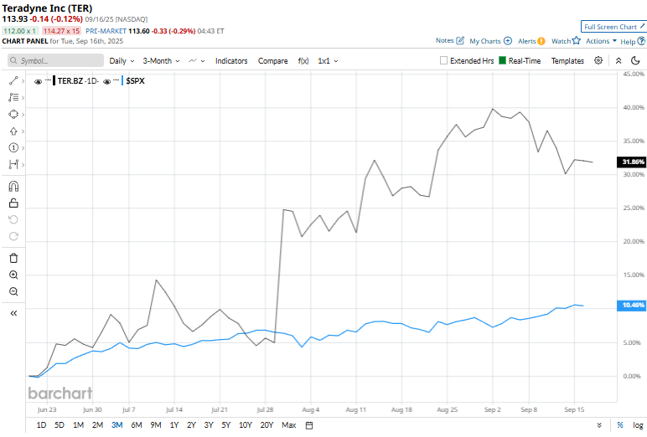
Task: Click the 10.46% SPX price label
Action: click(x=632, y=305)
